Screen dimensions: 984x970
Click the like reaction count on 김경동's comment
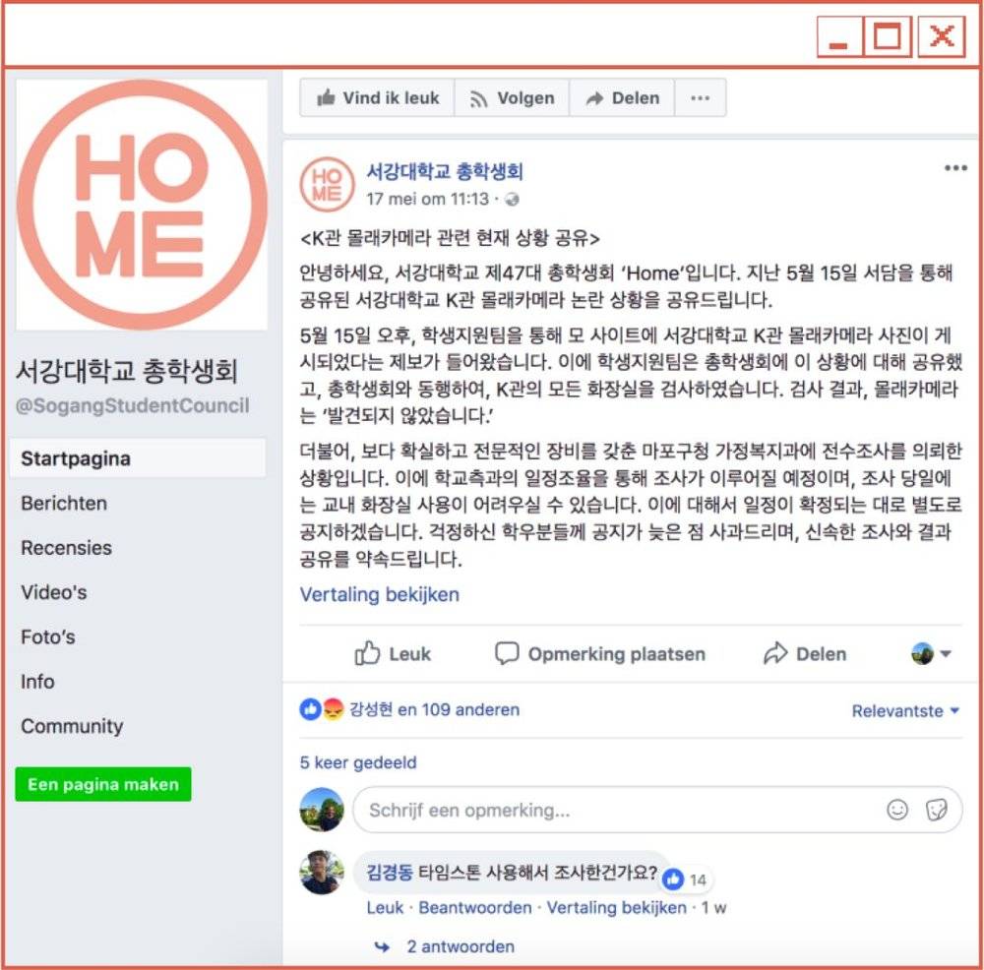coord(686,879)
